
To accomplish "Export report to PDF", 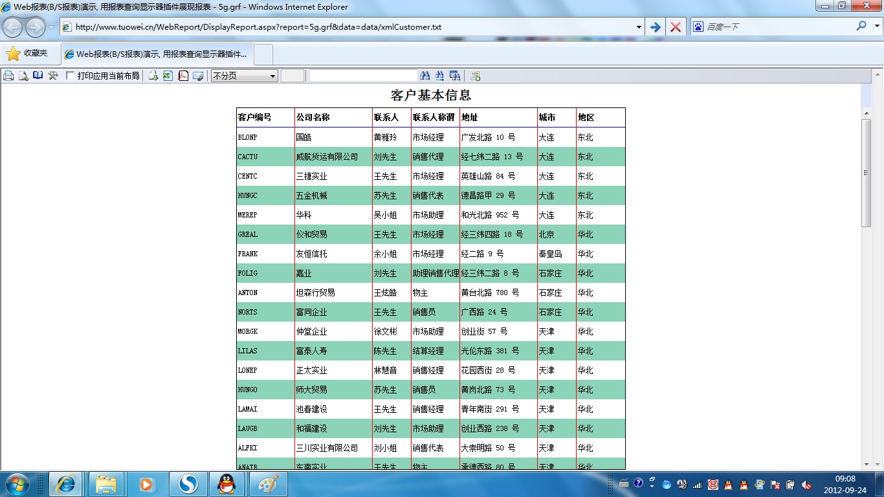I will pyautogui.click(x=183, y=76).
